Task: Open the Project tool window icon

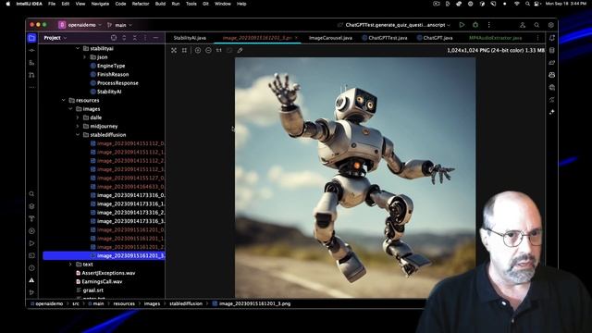Action: (31, 38)
